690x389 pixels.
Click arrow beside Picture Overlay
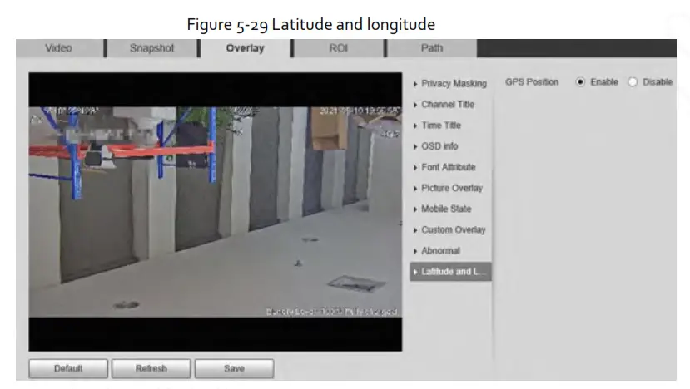[x=415, y=188]
